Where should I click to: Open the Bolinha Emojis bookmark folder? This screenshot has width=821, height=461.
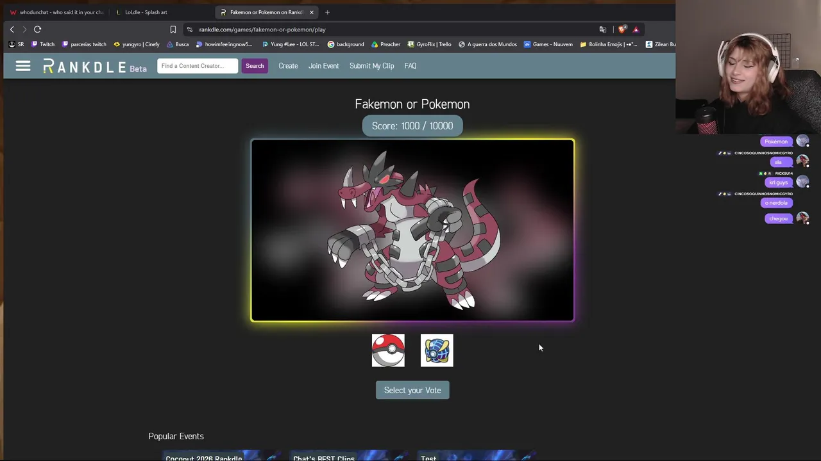609,44
